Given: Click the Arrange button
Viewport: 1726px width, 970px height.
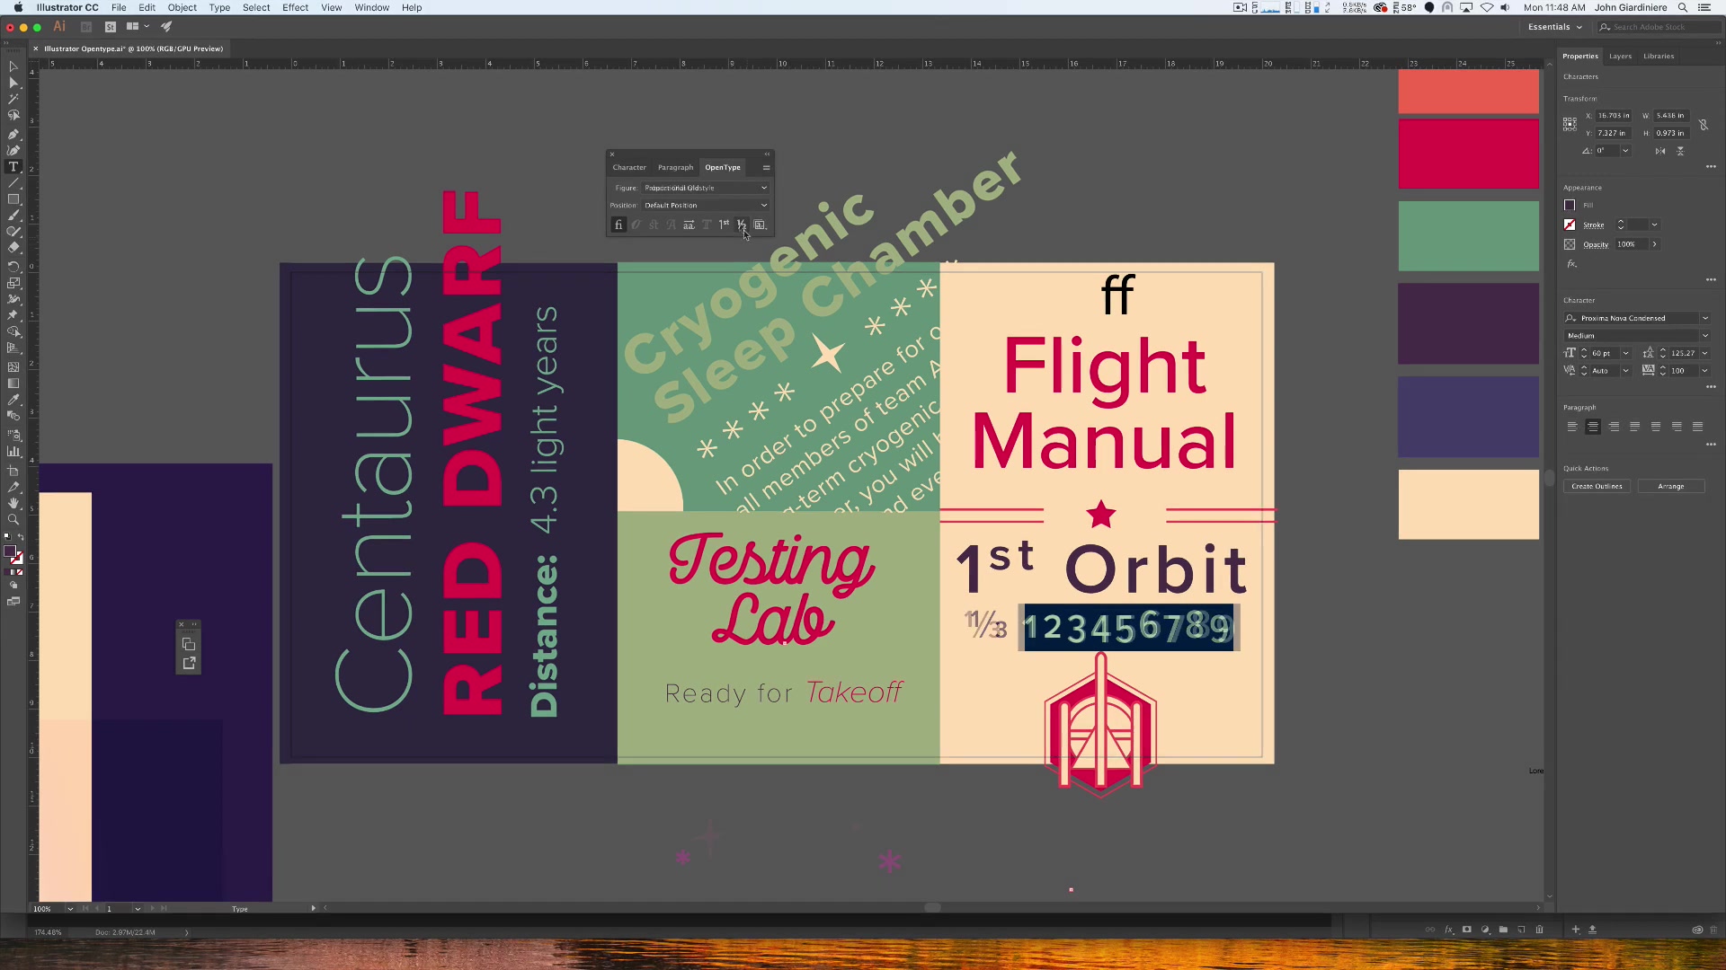Looking at the screenshot, I should pos(1670,486).
